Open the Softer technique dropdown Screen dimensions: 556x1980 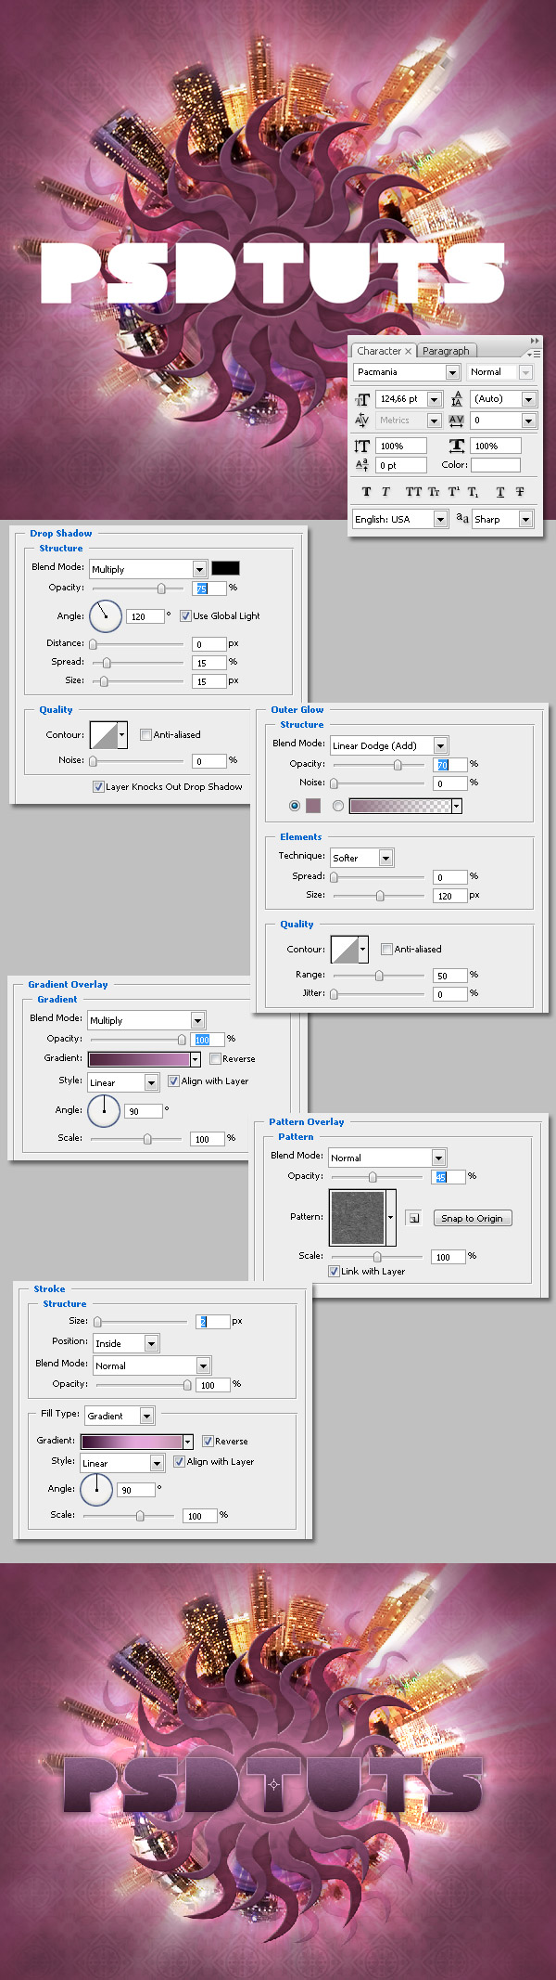[385, 859]
